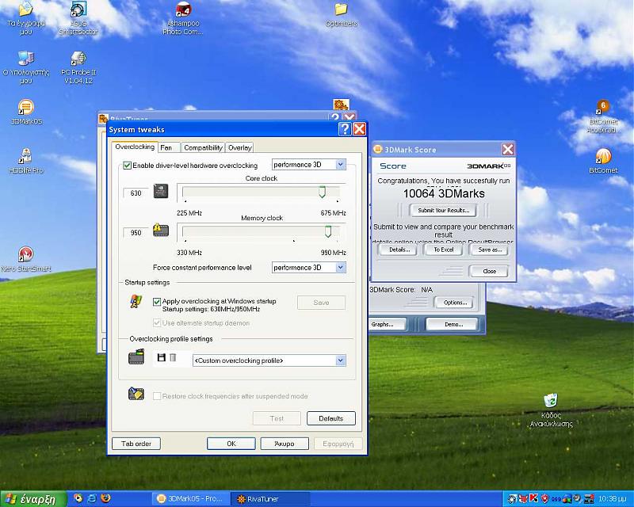The height and width of the screenshot is (507, 634).
Task: Click the memory chip warning icon
Action: click(x=161, y=230)
